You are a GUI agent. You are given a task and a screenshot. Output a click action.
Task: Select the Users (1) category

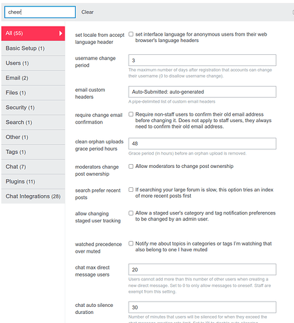(x=33, y=63)
